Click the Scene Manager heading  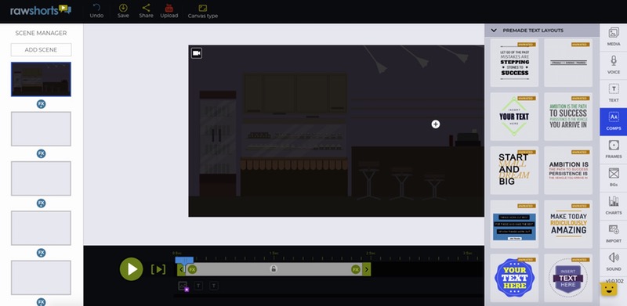coord(42,33)
